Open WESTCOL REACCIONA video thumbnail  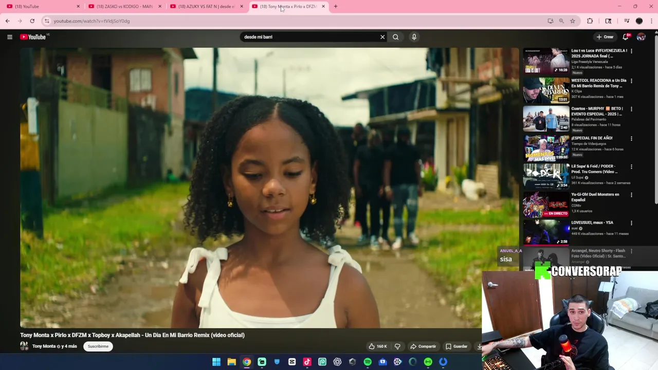click(x=546, y=90)
